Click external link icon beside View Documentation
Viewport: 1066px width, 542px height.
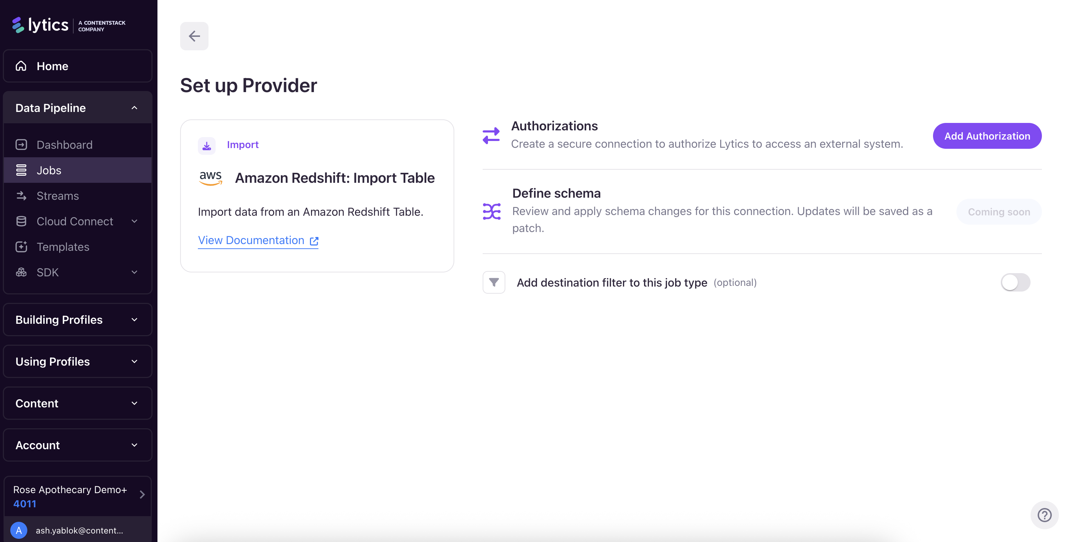click(314, 241)
